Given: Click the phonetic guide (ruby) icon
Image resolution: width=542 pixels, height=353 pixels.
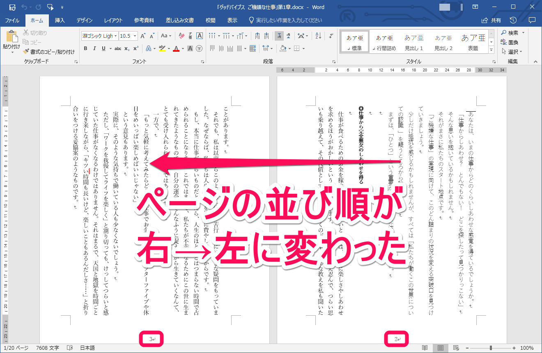Looking at the screenshot, I should [x=191, y=36].
